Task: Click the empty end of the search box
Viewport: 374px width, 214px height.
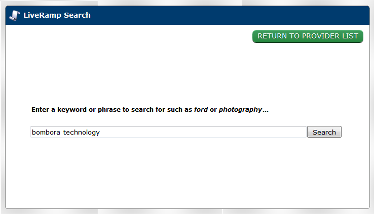Action: (x=203, y=132)
